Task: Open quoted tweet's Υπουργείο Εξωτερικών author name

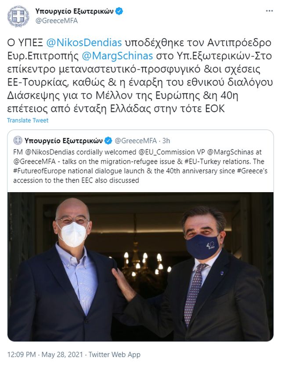Action: click(x=63, y=140)
